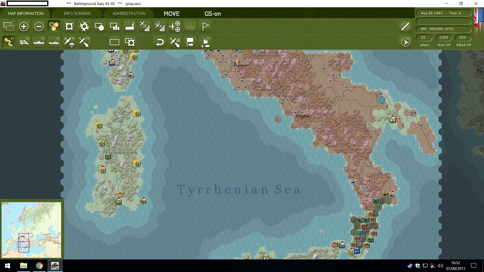Click the empty rectangle icon
This screenshot has height=272, width=484.
click(115, 42)
